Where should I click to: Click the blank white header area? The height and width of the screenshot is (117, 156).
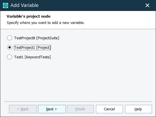[119, 20]
